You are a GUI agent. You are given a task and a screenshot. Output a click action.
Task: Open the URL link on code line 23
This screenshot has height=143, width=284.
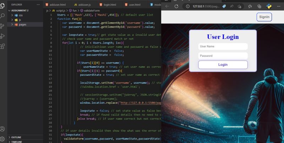pyautogui.click(x=141, y=103)
